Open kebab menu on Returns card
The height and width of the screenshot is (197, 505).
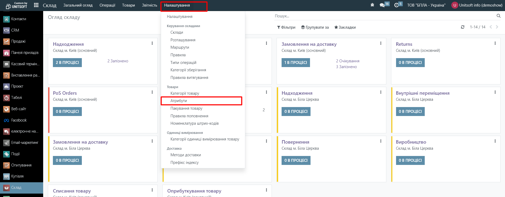point(495,43)
